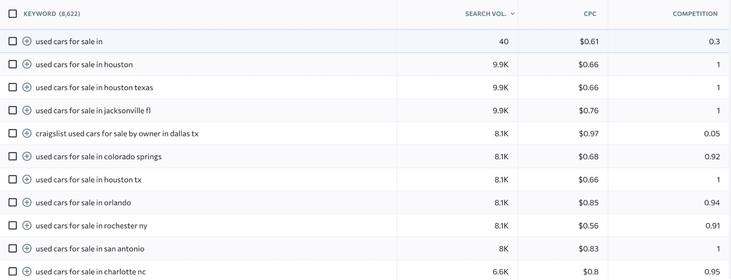Click CPC value $0.56

pos(589,226)
